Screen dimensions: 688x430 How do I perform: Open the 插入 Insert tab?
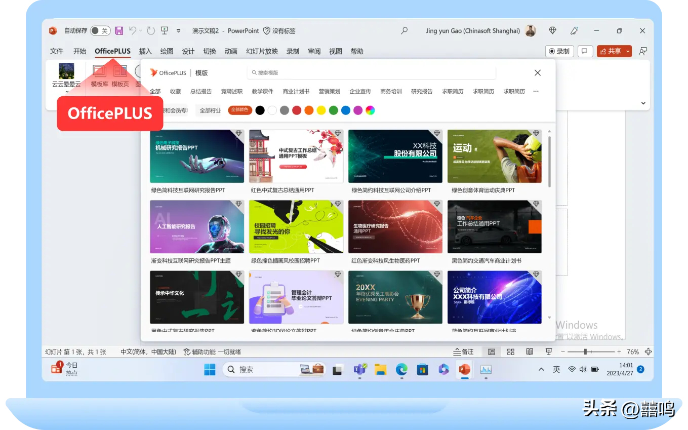point(145,51)
